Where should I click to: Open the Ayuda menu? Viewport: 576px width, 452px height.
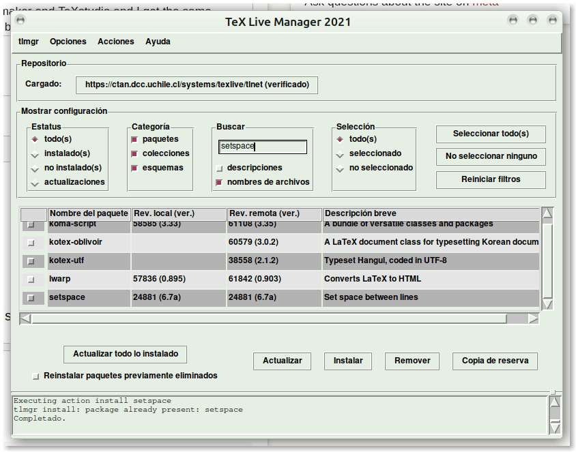tap(158, 42)
